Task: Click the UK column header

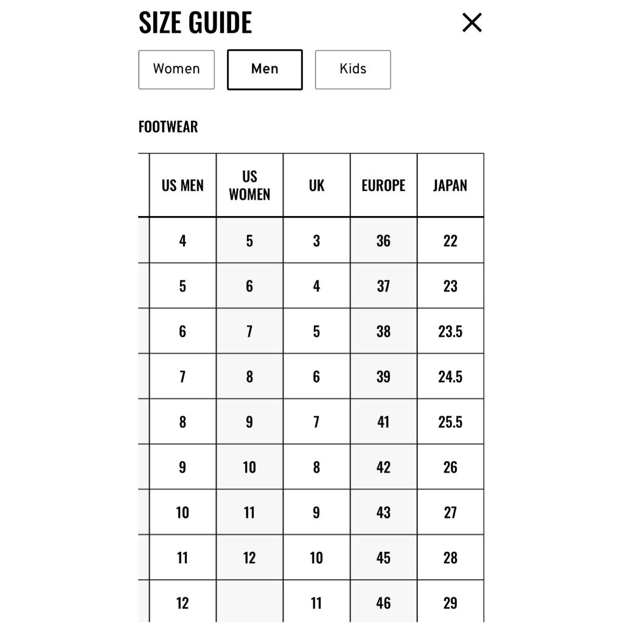Action: 316,186
